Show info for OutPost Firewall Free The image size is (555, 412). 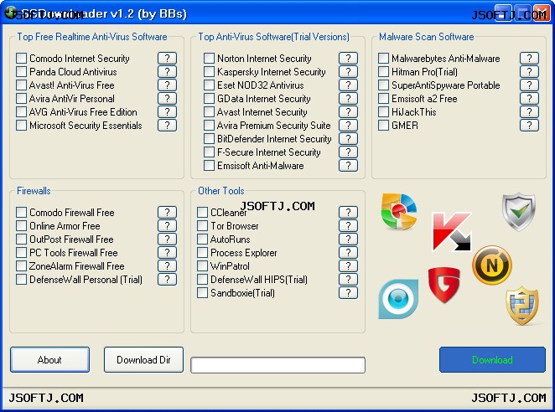click(x=167, y=239)
